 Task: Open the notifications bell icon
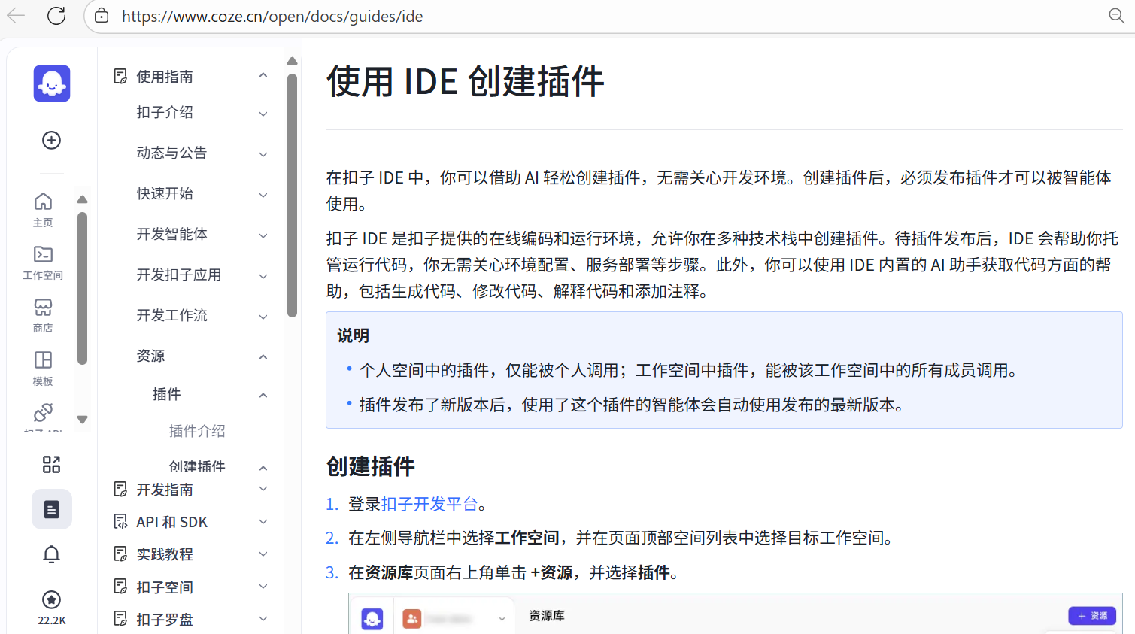tap(51, 554)
